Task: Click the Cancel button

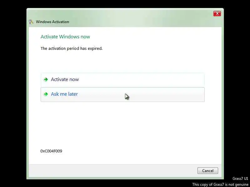Action: (x=207, y=170)
